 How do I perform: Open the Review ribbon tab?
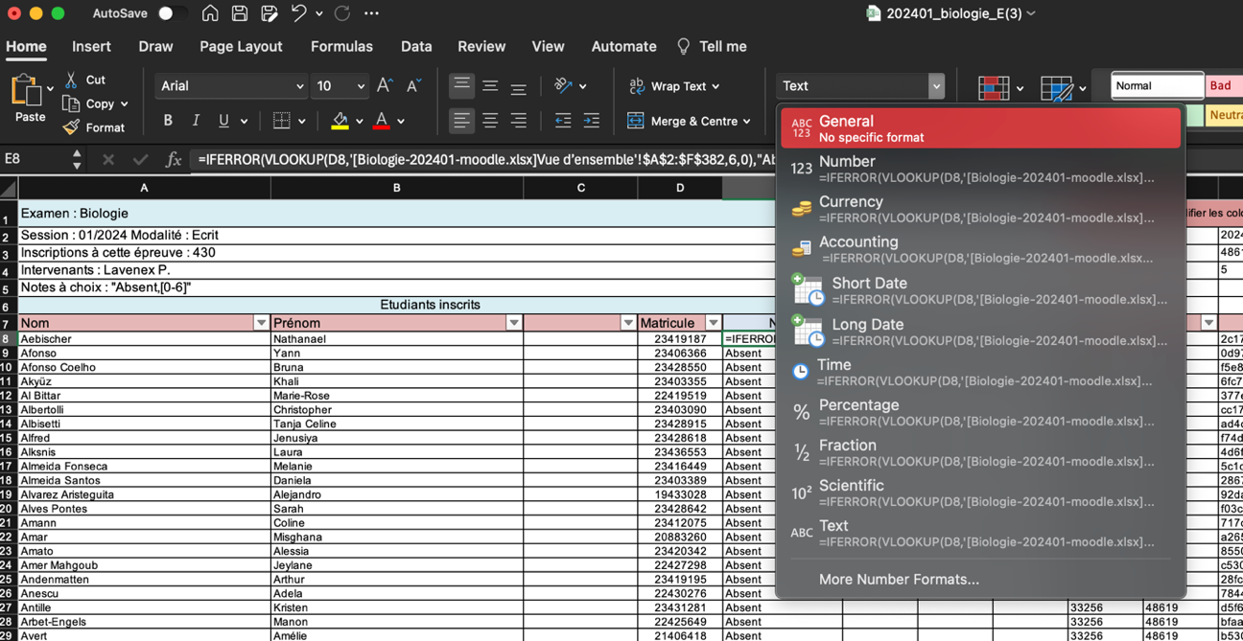point(481,46)
